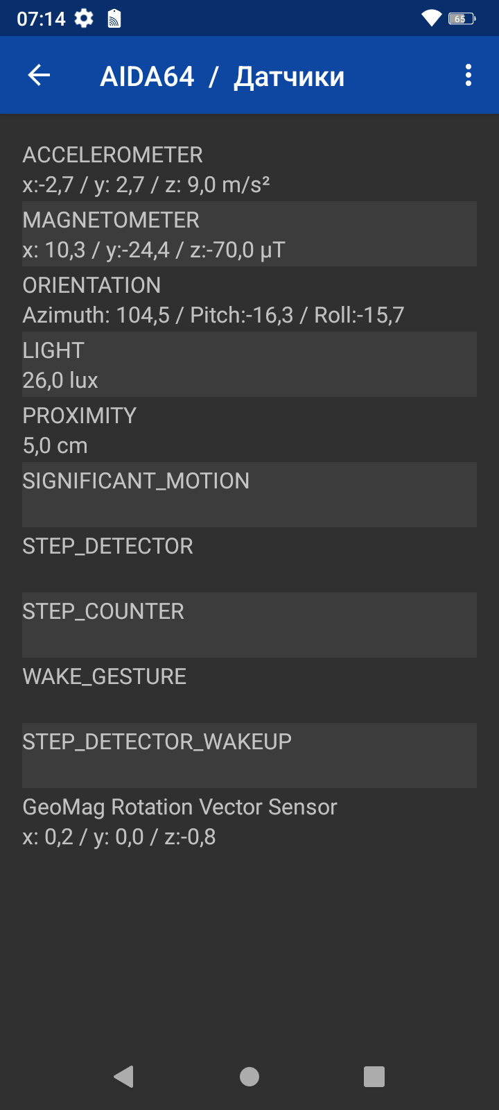The image size is (499, 1110).
Task: Tap the back arrow in header
Action: tap(40, 76)
